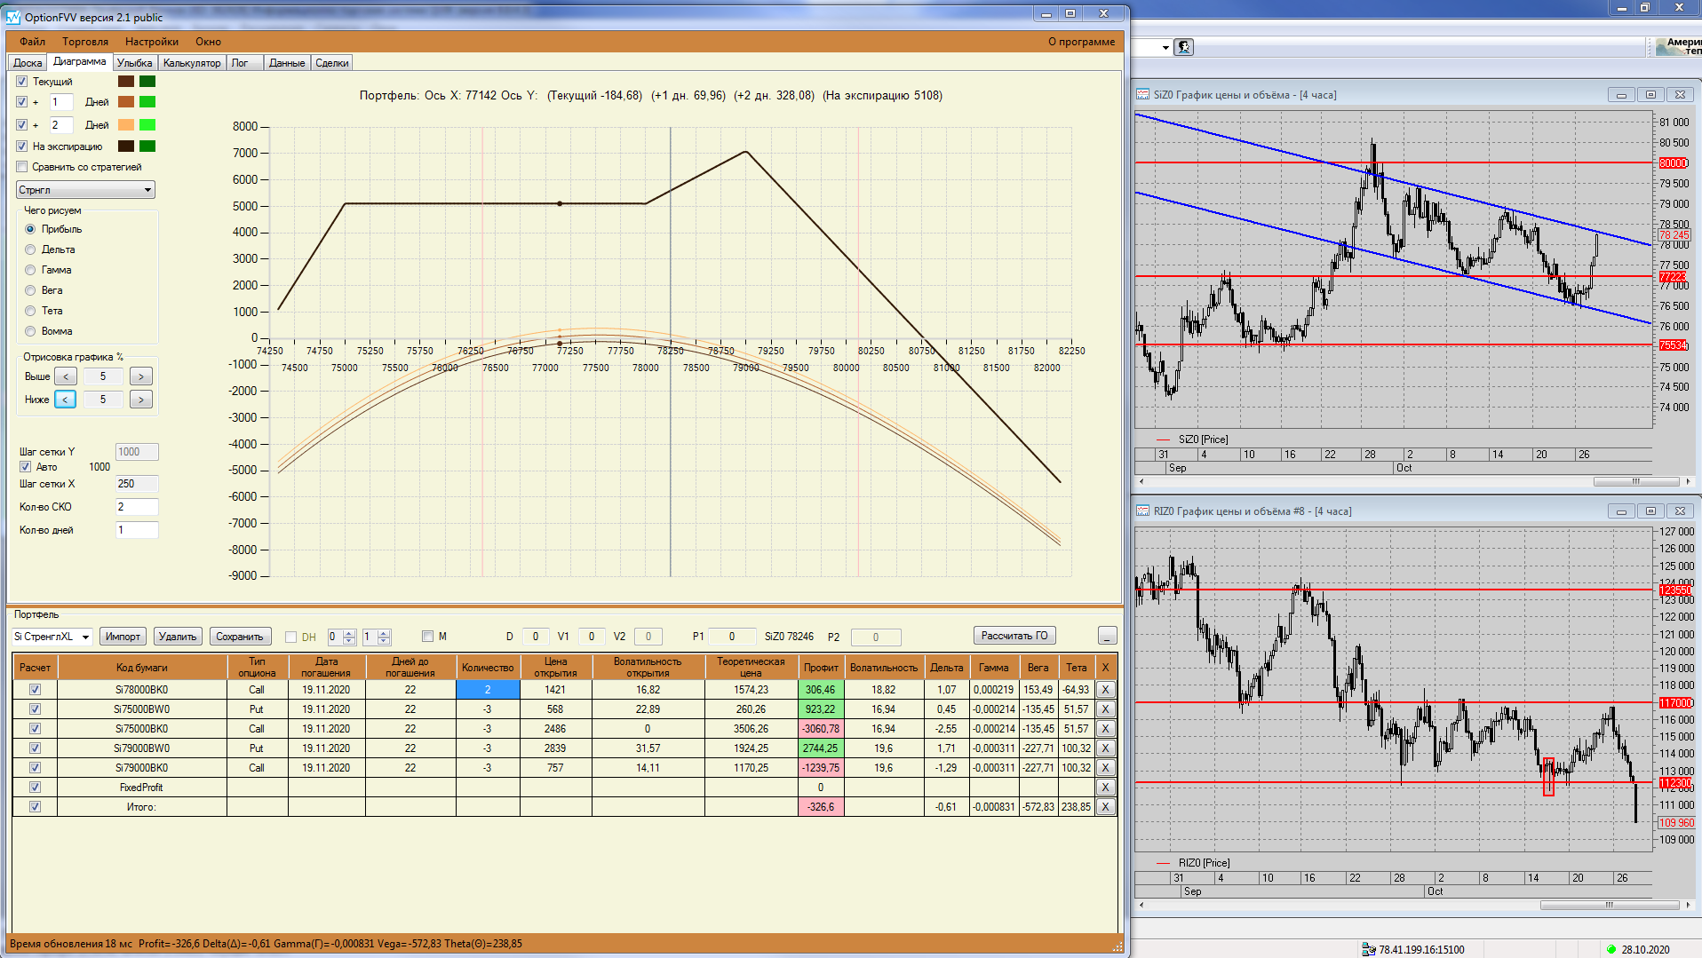Minimize the RIZ0 chart window
This screenshot has height=958, width=1702.
tap(1621, 511)
